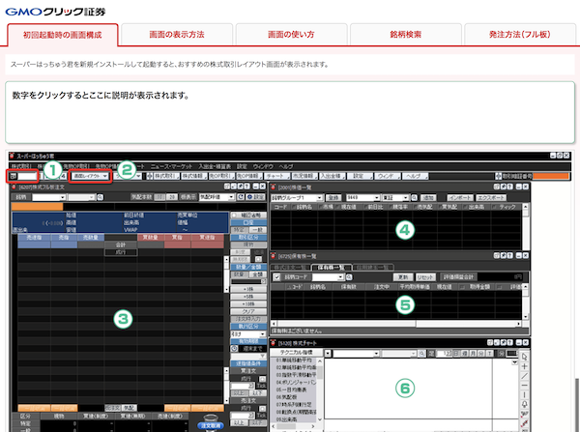The height and width of the screenshot is (432, 580).
Task: Click the GMOクリック証券 logo
Action: pyautogui.click(x=55, y=12)
